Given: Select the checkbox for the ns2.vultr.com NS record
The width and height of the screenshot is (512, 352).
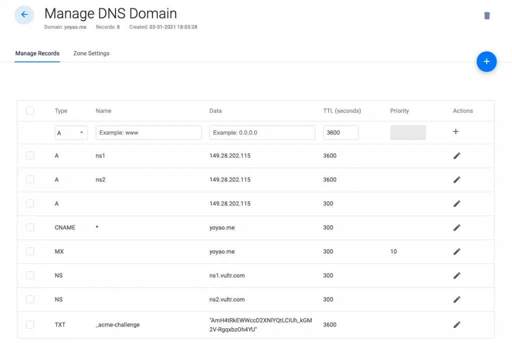Looking at the screenshot, I should [30, 299].
